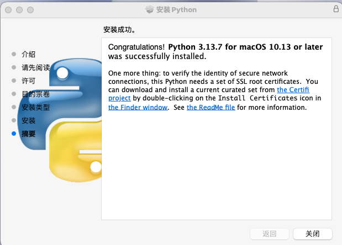The image size is (342, 245).
Task: Click the red close window button
Action: coord(8,10)
